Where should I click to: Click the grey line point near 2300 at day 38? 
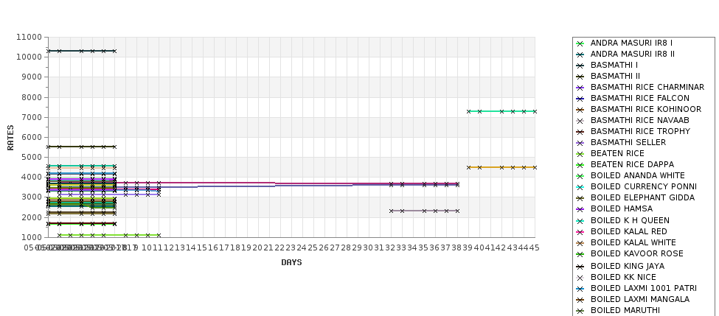click(458, 211)
